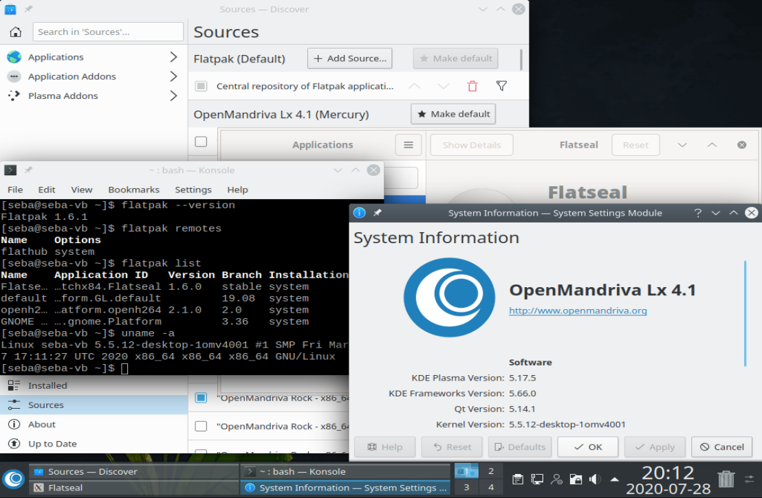Activate Konsole taskbar entry
762x498 pixels.
click(345, 471)
